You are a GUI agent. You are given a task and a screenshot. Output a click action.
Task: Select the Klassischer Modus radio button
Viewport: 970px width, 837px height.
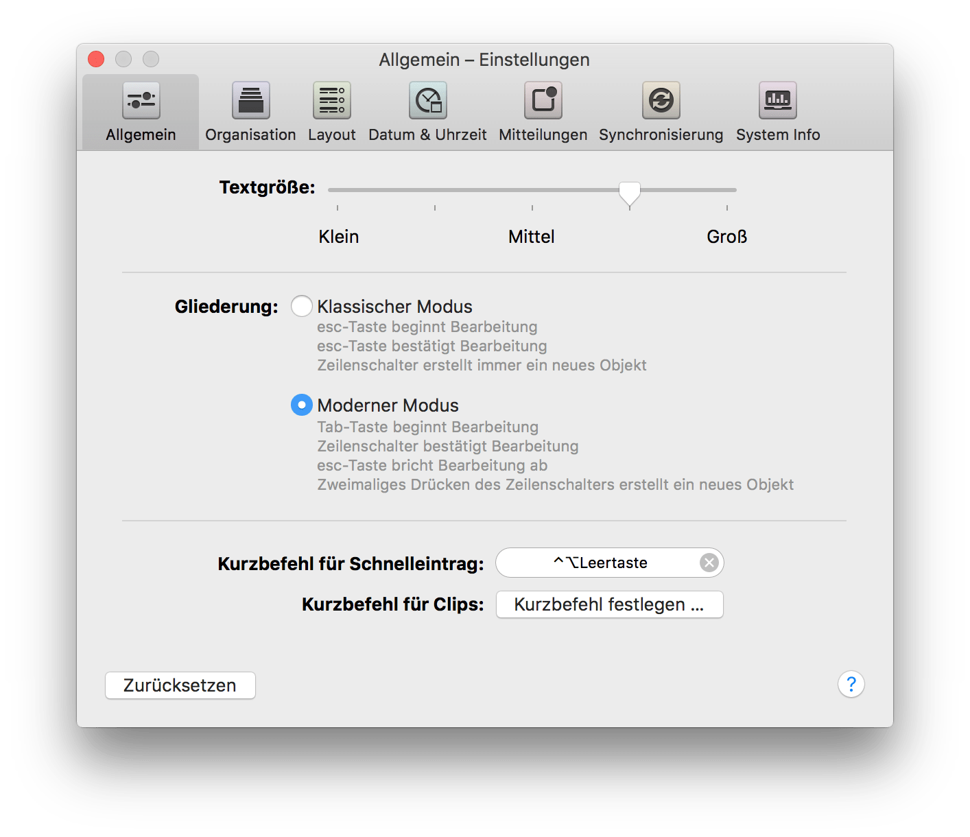302,306
